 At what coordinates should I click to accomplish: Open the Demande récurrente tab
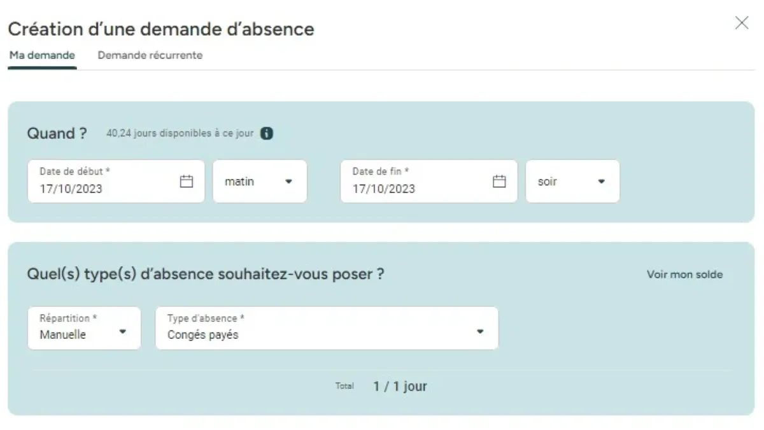point(150,55)
